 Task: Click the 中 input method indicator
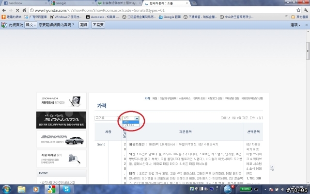197,189
